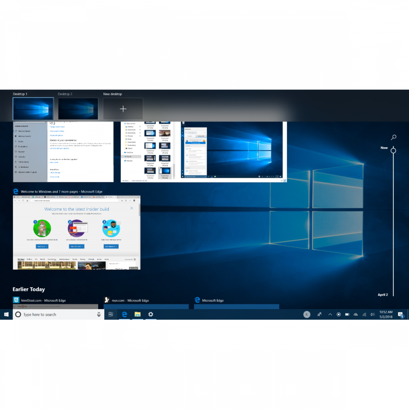Switch to Desktop 1
409x409 pixels.
(33, 108)
